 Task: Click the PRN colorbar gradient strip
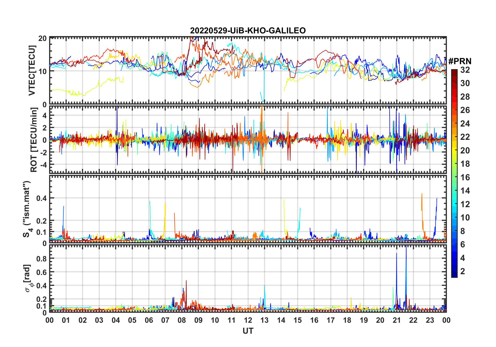pyautogui.click(x=454, y=173)
